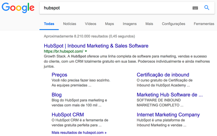Image resolution: width=217 pixels, height=136 pixels.
Task: Click the text Você não precisa fazer isso sozinho
Action: point(81,80)
